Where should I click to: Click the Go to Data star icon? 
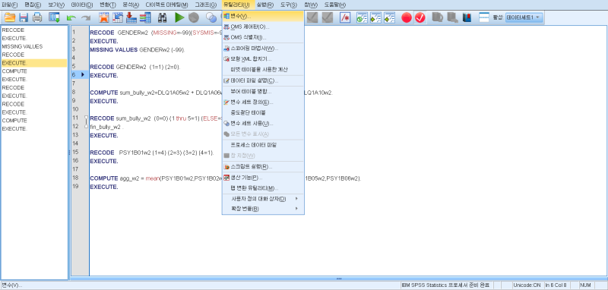coord(103,17)
